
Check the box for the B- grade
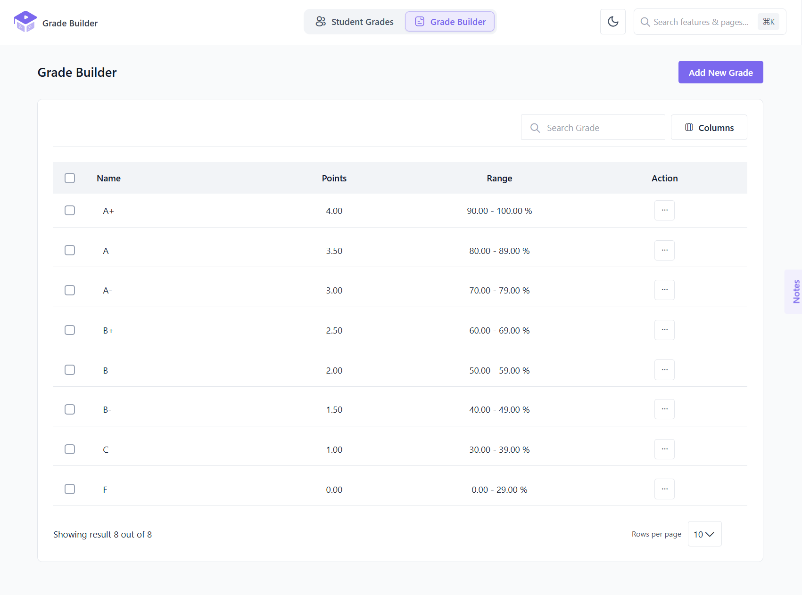[x=70, y=409]
